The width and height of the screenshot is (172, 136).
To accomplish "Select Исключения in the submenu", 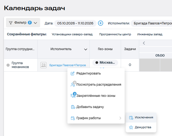I will point(141,118).
